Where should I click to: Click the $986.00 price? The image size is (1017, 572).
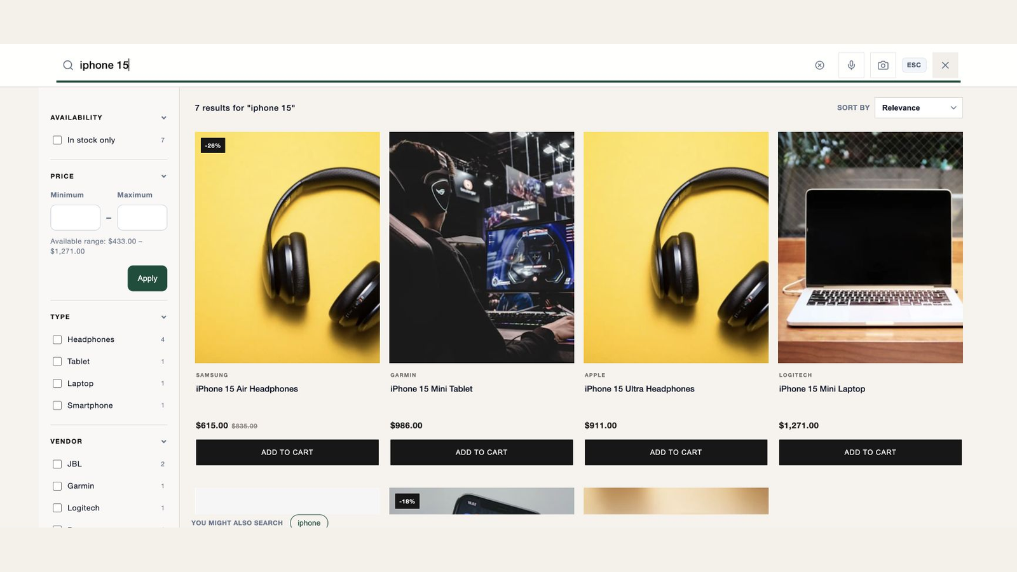[x=406, y=426]
